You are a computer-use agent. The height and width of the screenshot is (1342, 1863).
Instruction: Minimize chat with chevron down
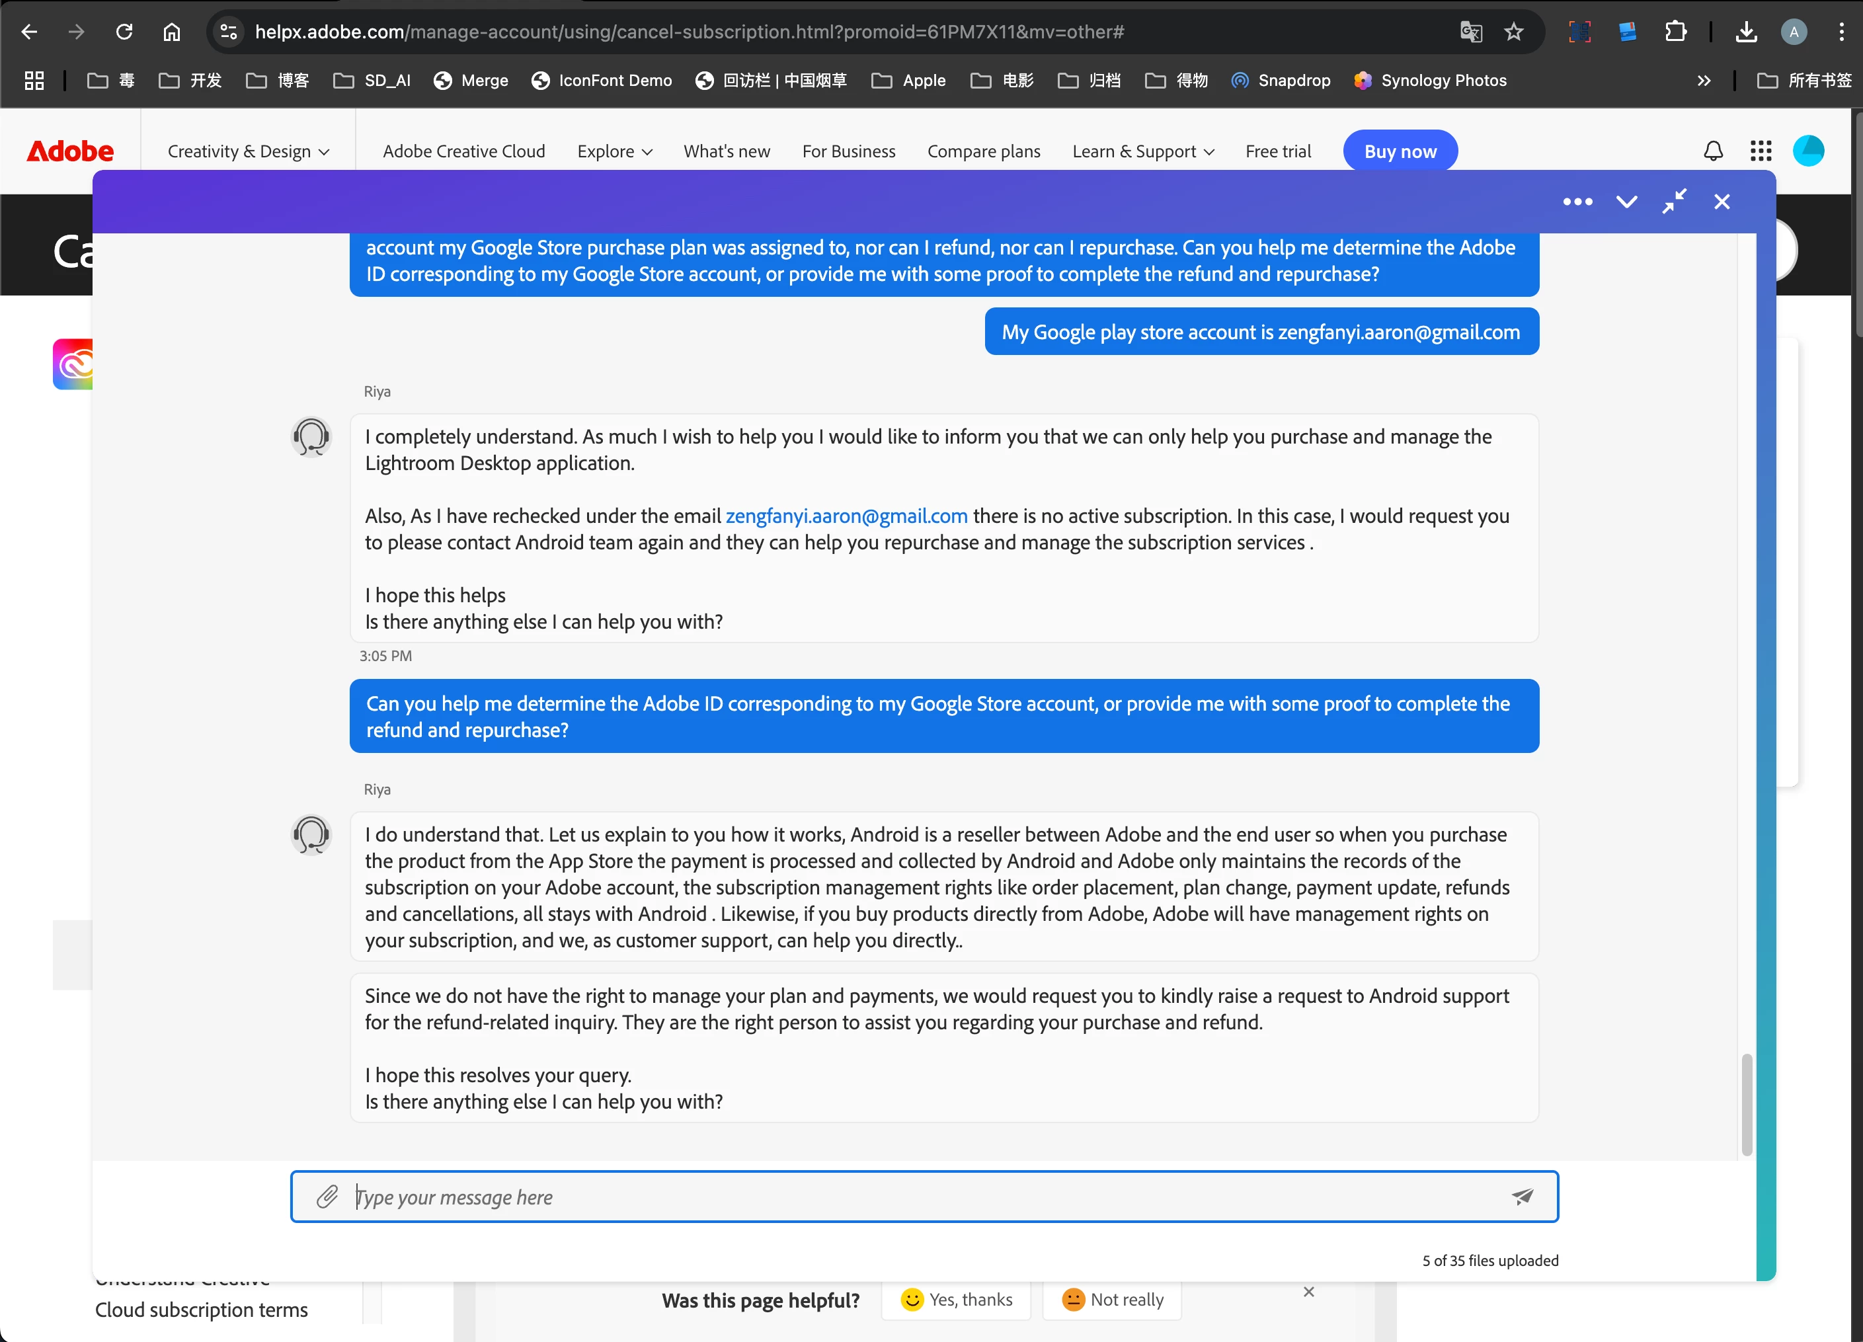tap(1626, 202)
